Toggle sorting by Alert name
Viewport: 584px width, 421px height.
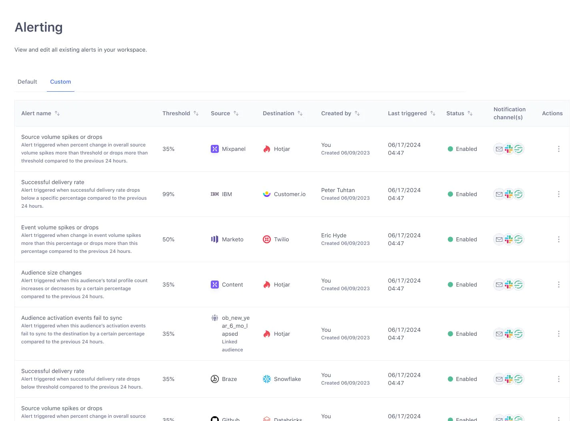point(57,113)
